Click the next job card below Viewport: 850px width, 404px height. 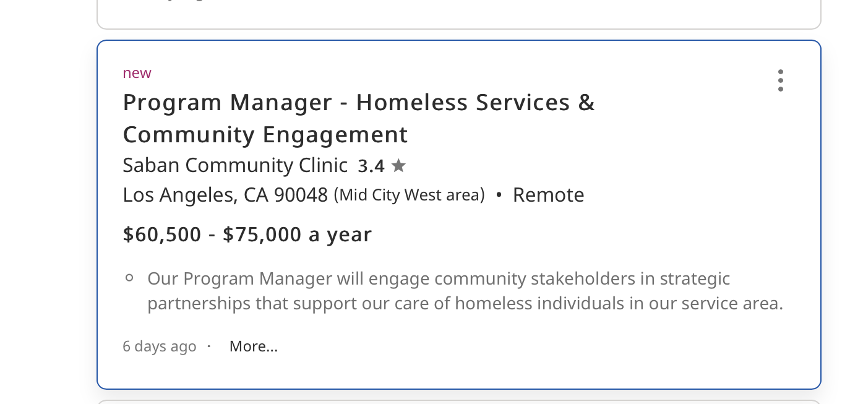[458, 401]
